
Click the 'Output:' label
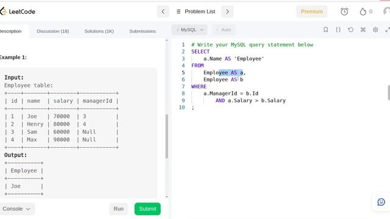pyautogui.click(x=15, y=155)
